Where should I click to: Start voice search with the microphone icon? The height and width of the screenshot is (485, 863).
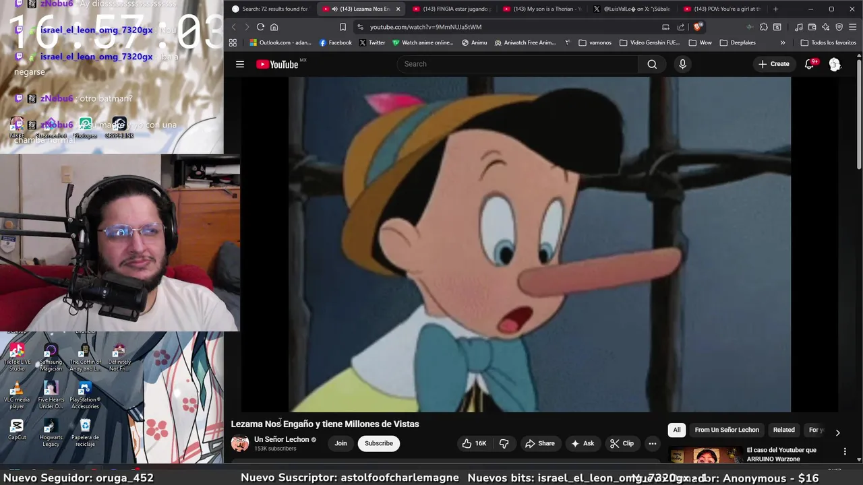coord(682,64)
